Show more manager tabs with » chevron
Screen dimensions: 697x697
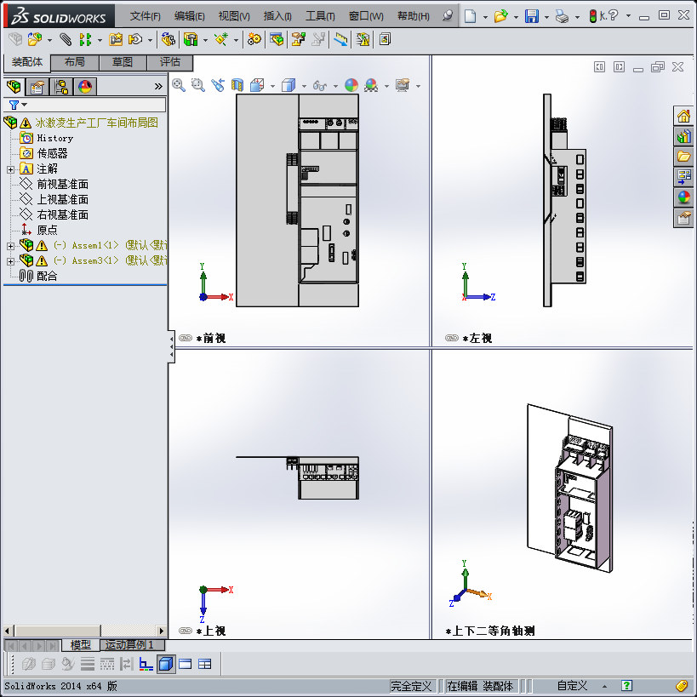click(158, 86)
